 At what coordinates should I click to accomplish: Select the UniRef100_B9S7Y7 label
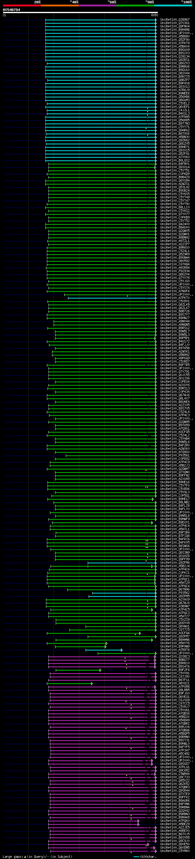(175, 314)
